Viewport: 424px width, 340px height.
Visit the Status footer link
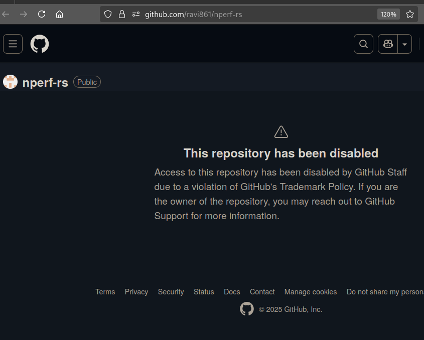pyautogui.click(x=204, y=292)
